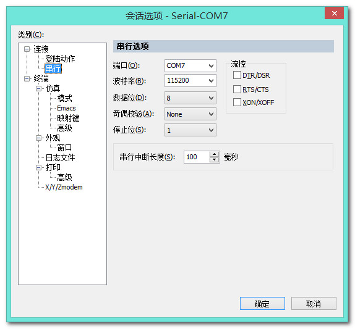Select the 窗口 tree item
Screen dimensions: 355x329
coord(64,148)
